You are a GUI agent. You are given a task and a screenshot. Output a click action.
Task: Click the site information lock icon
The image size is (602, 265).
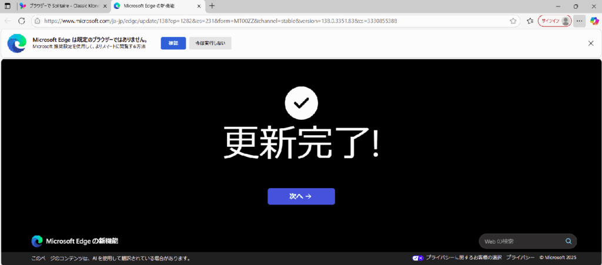[x=37, y=21]
